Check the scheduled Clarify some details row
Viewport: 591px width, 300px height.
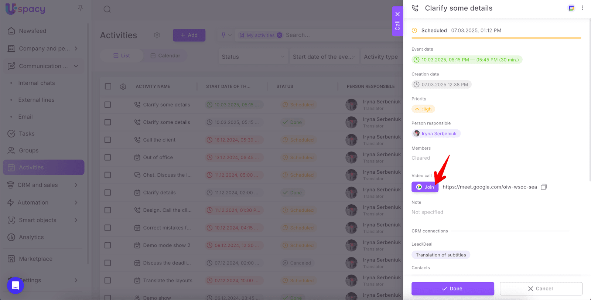click(x=108, y=105)
